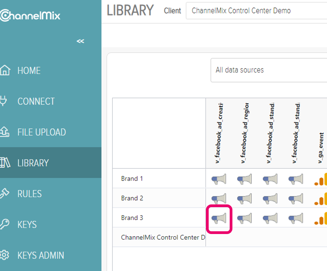Click the v_ga_event column header
Screen dimensions: 327x271
(321, 148)
